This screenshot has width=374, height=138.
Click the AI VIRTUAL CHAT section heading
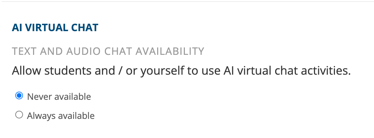[55, 28]
